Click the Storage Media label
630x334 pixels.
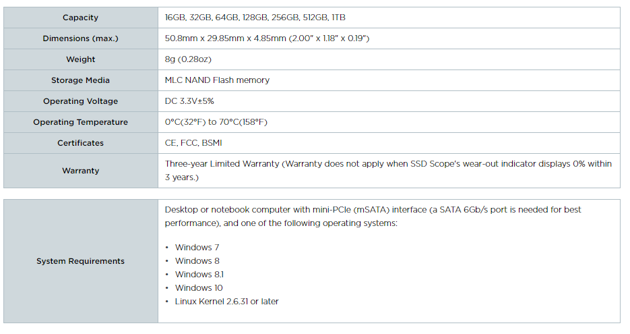[x=80, y=80]
